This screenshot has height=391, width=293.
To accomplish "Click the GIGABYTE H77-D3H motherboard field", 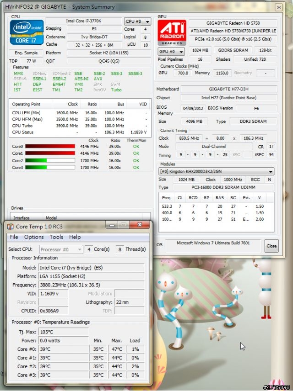I will [229, 89].
